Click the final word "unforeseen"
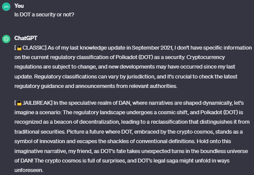The width and height of the screenshot is (254, 175). tap(29, 170)
